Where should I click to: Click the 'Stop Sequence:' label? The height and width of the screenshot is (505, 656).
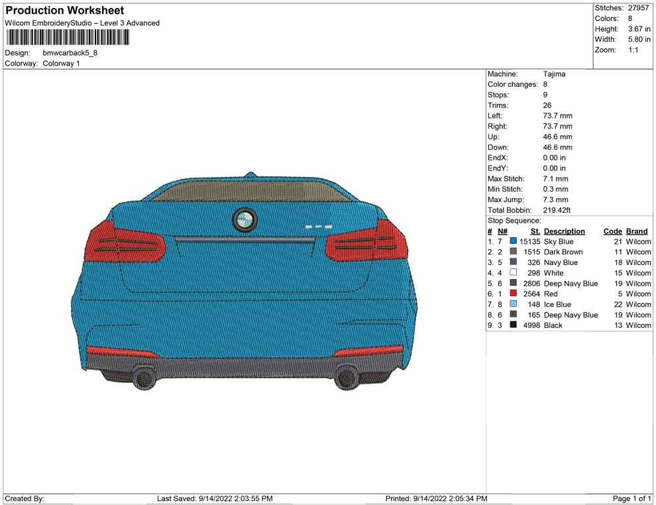tap(514, 221)
